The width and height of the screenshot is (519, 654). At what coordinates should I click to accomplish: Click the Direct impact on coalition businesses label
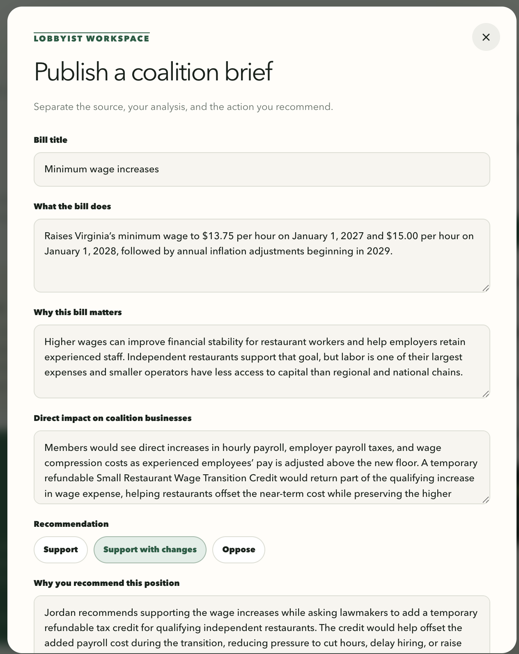click(x=113, y=418)
